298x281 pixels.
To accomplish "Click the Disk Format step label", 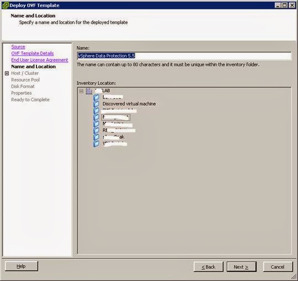I will tap(23, 87).
